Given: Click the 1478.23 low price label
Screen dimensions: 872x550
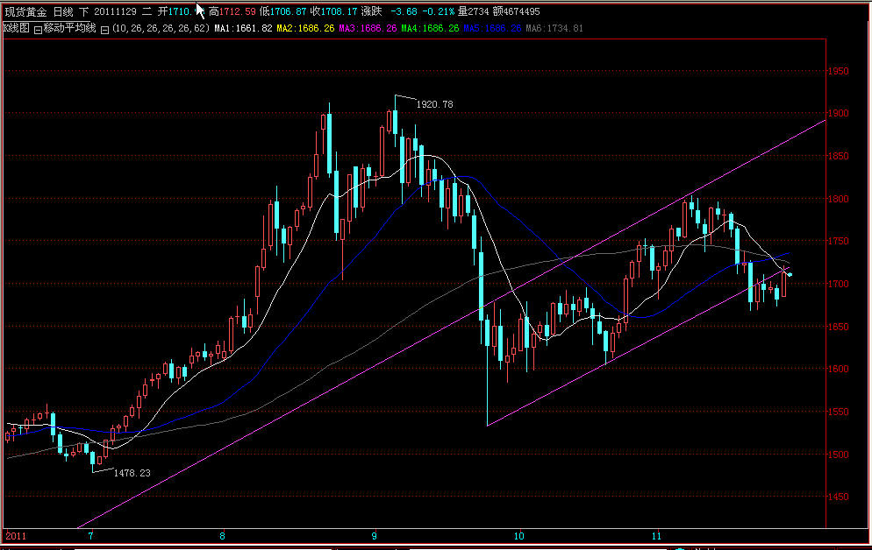Looking at the screenshot, I should point(132,473).
